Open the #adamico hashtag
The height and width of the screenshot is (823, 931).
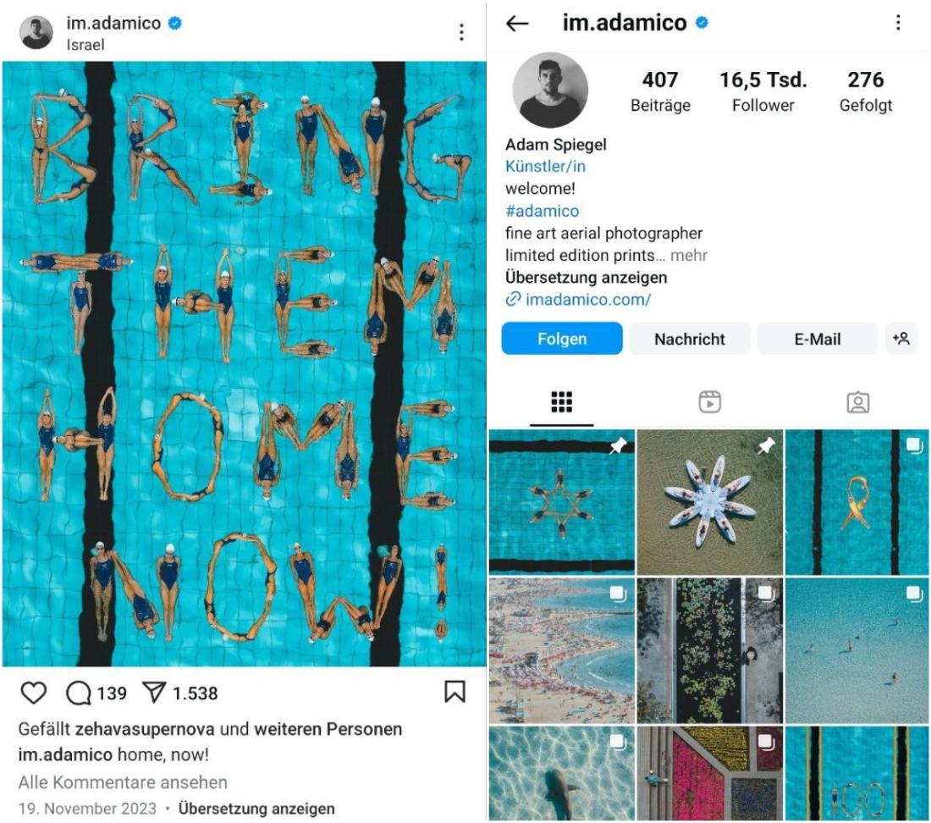[542, 211]
